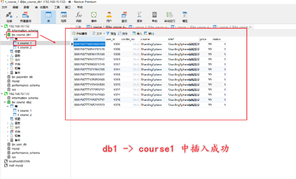This screenshot has width=296, height=179.
Task: Click the brief column header
Action: [x=183, y=39]
